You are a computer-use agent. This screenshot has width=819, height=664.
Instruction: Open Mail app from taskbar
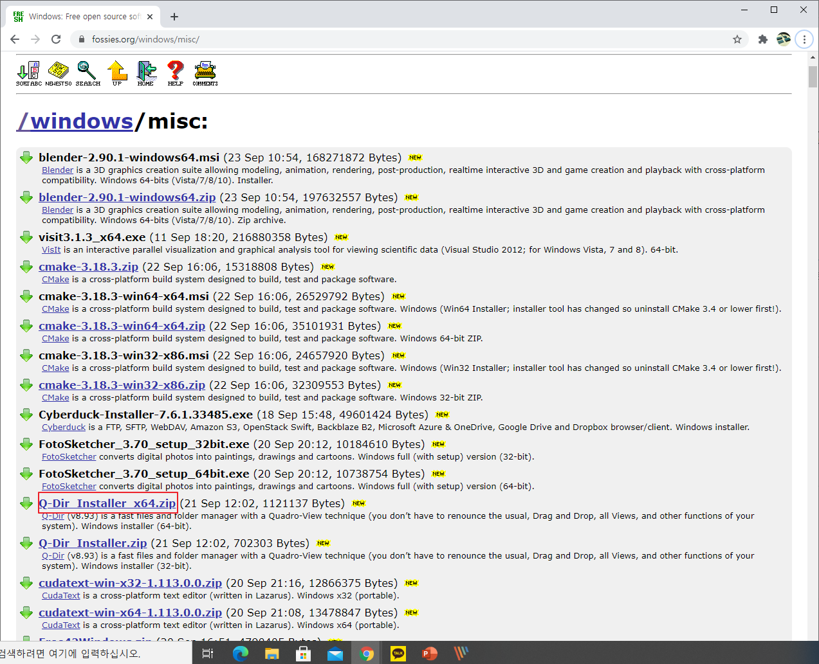click(335, 654)
